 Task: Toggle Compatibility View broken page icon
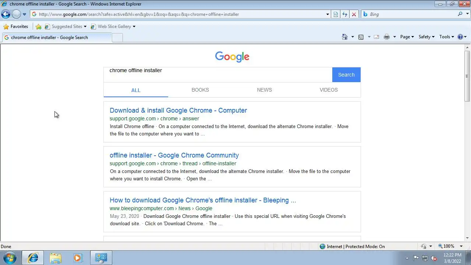coord(336,14)
